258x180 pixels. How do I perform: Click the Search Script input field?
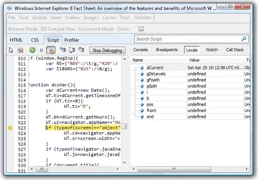188,39
